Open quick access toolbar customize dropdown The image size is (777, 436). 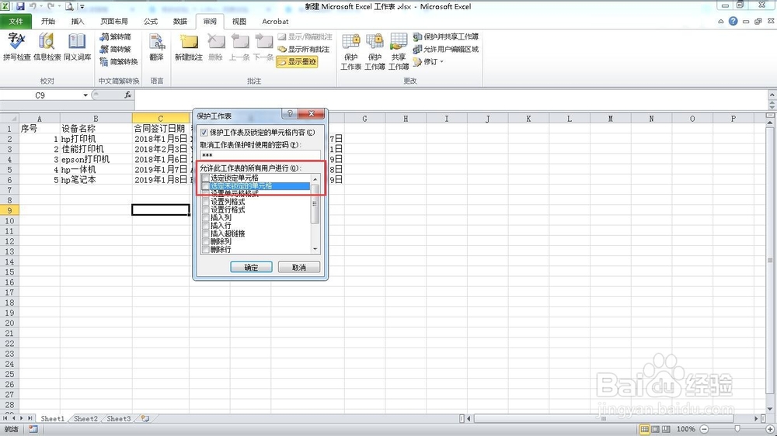[82, 6]
